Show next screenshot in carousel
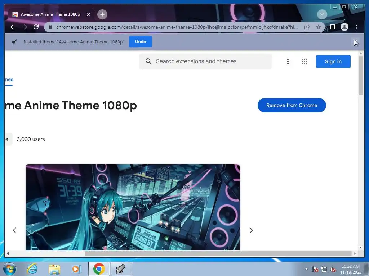Image resolution: width=369 pixels, height=276 pixels. (251, 230)
